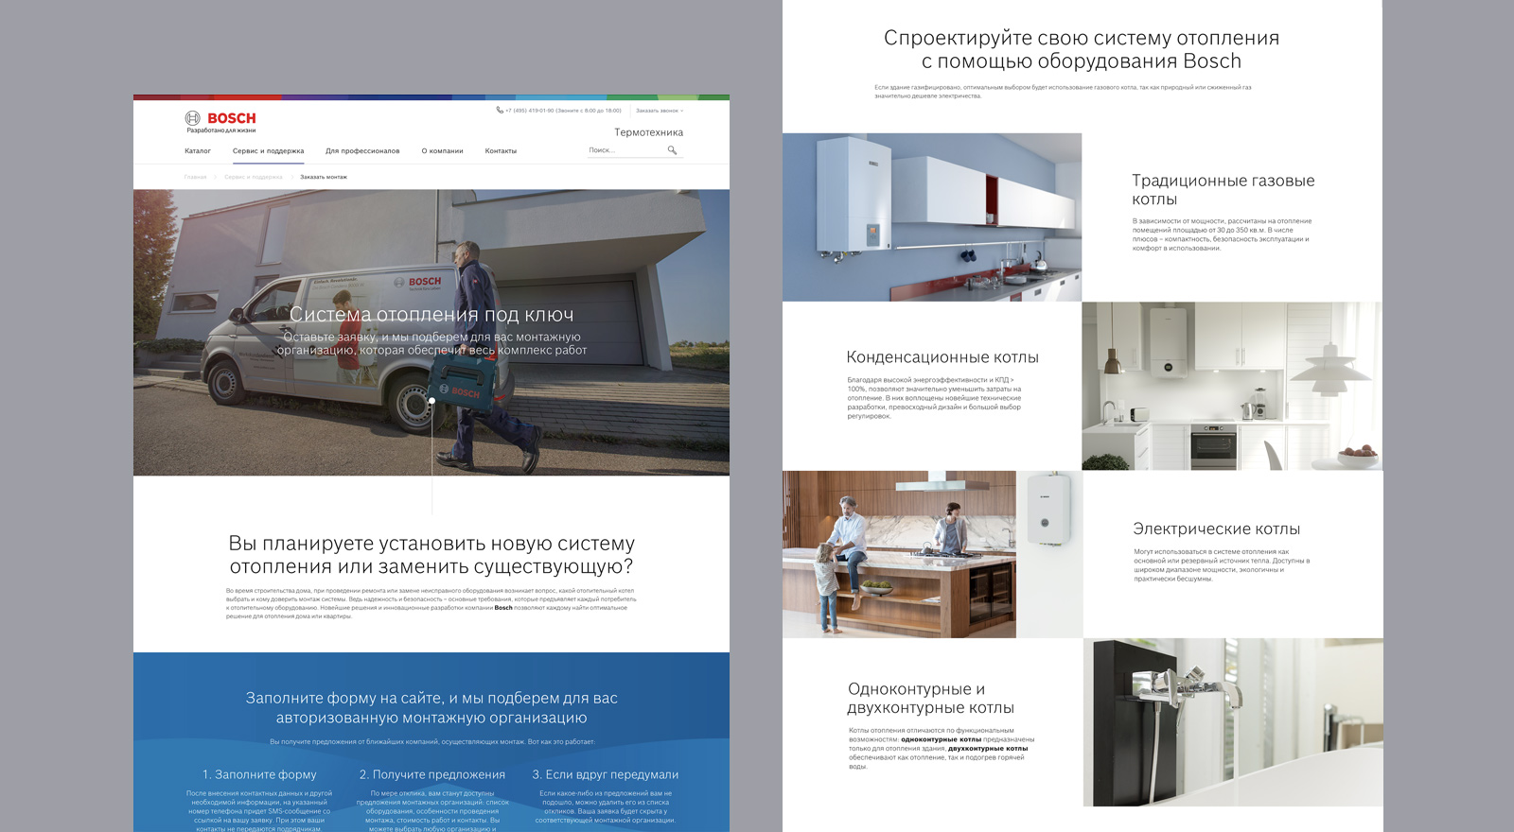The height and width of the screenshot is (832, 1514).
Task: Click the search magnifier icon
Action: tap(672, 150)
